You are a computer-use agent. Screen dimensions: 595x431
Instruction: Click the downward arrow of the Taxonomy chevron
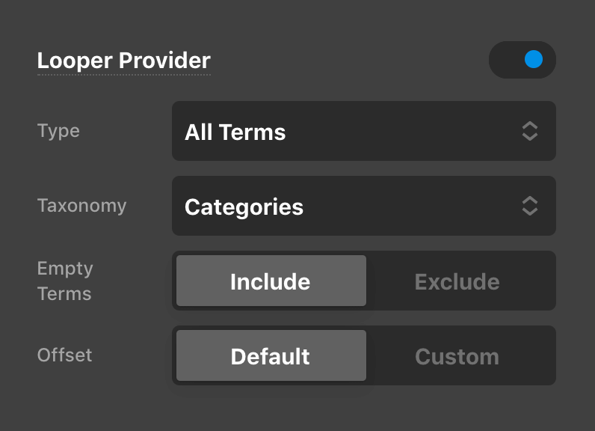coord(529,212)
